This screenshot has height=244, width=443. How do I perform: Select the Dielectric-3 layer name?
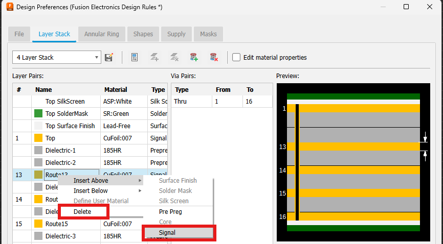click(60, 236)
